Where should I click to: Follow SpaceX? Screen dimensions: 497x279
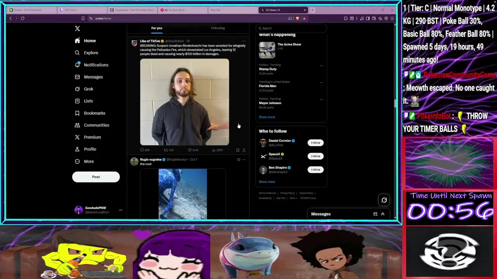pyautogui.click(x=315, y=156)
